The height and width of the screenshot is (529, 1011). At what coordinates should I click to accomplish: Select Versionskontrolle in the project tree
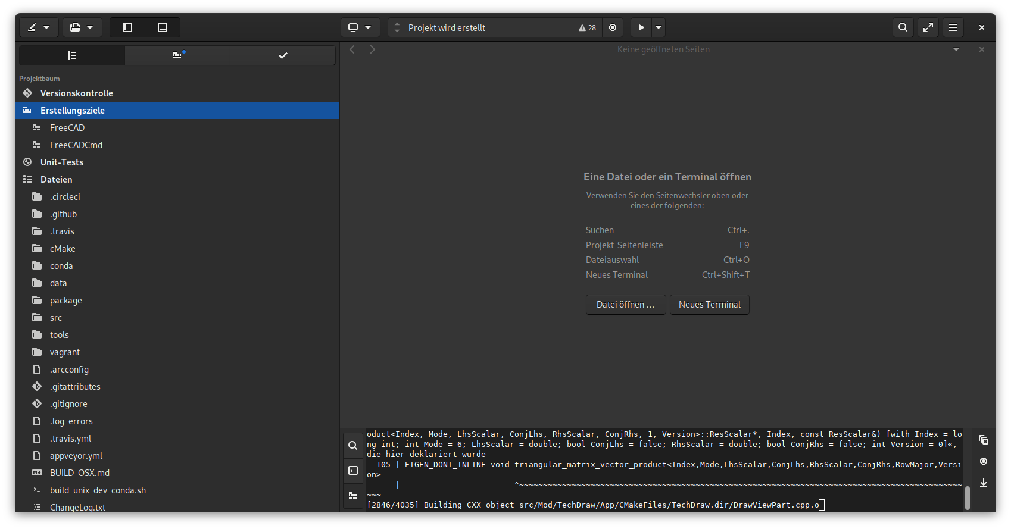coord(177,93)
